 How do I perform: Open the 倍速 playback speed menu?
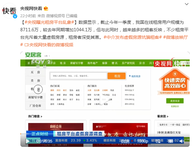point(125,141)
